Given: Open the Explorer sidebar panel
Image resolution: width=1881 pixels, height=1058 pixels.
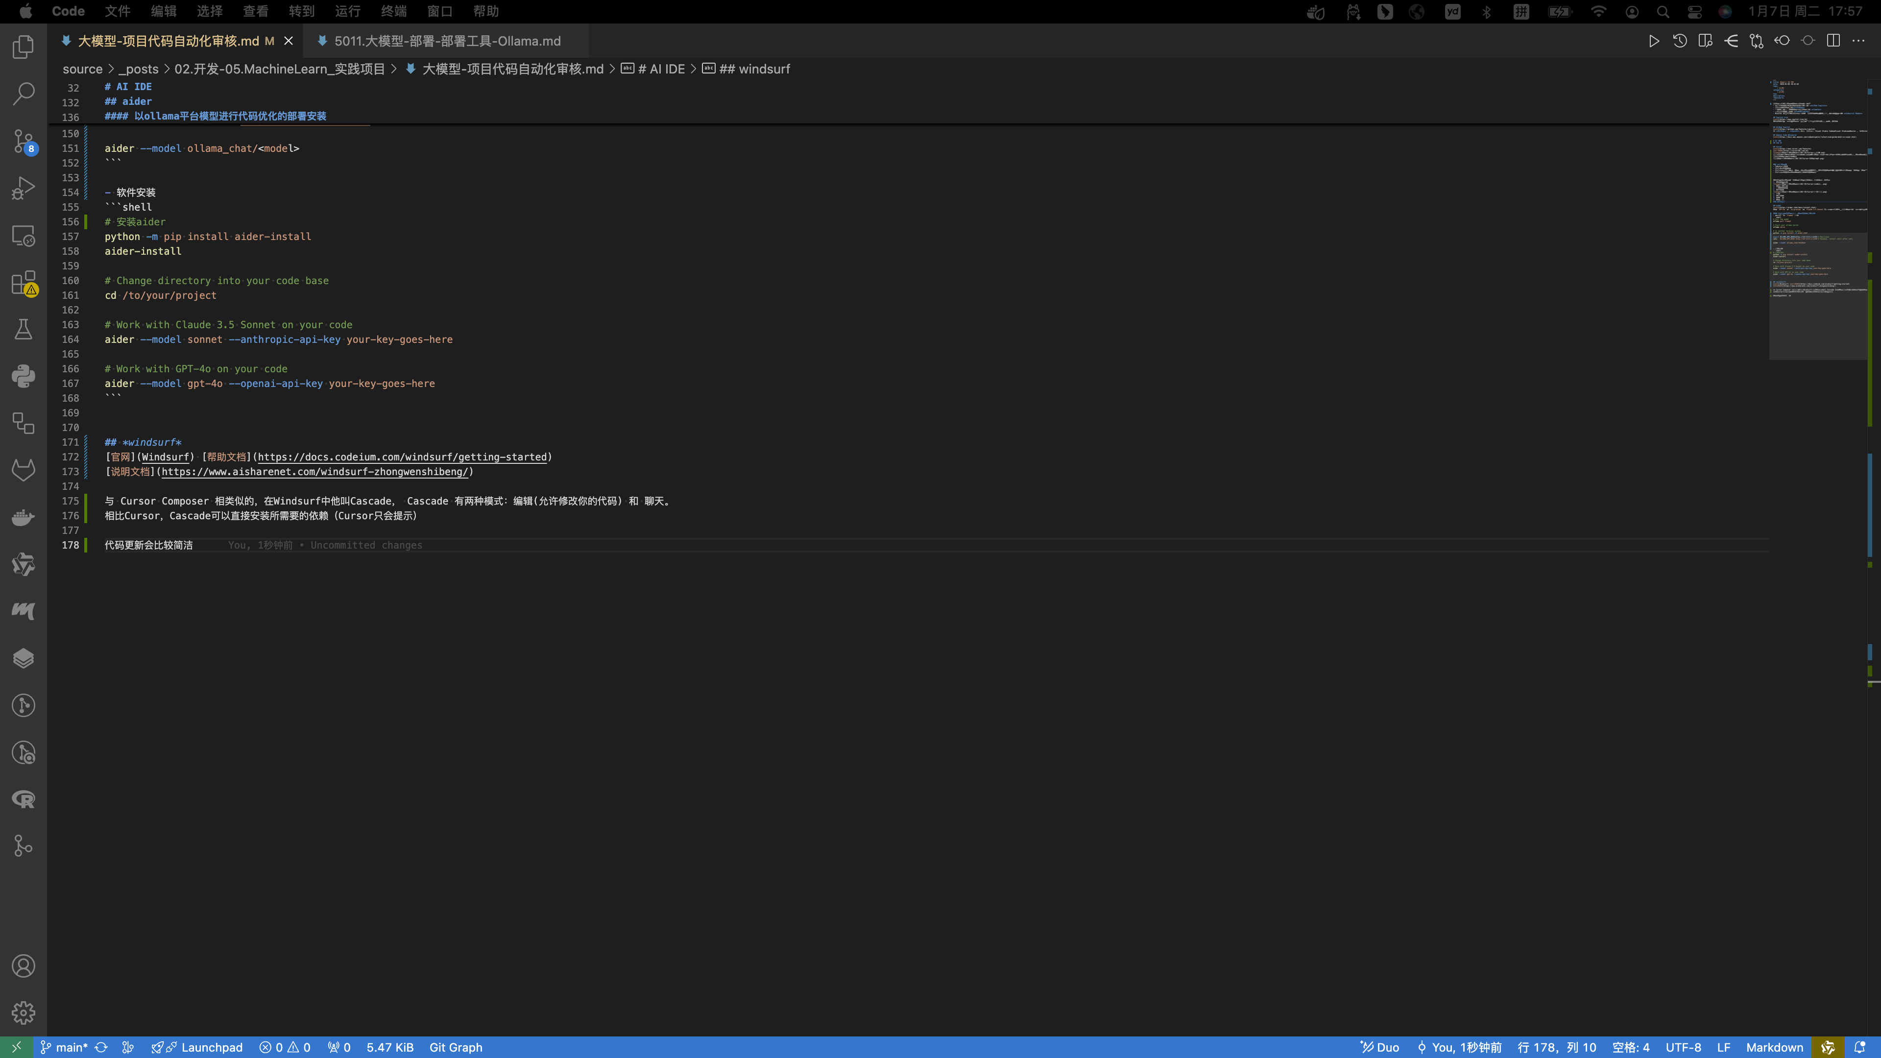Looking at the screenshot, I should pyautogui.click(x=24, y=47).
